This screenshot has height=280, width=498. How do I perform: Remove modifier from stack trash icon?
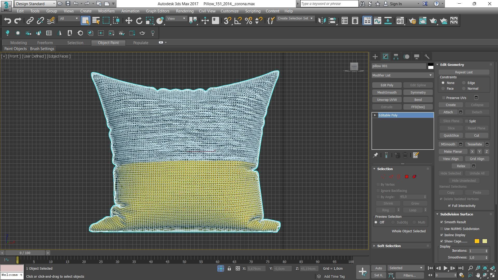[x=405, y=155]
